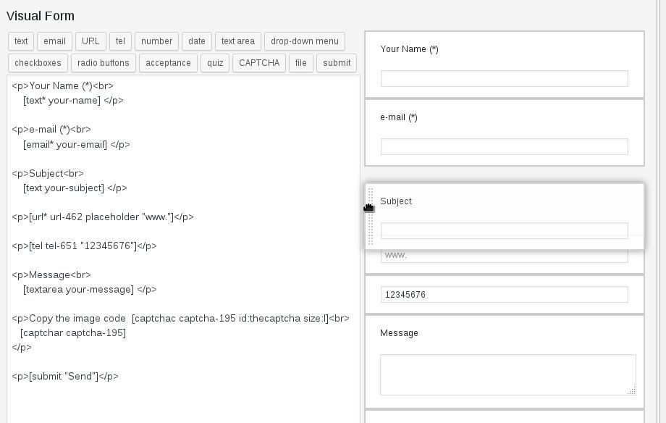Image resolution: width=666 pixels, height=423 pixels.
Task: Add a URL field tag
Action: [x=90, y=41]
